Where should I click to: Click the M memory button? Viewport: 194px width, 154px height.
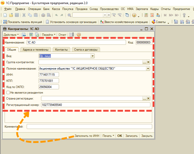click(x=165, y=15)
